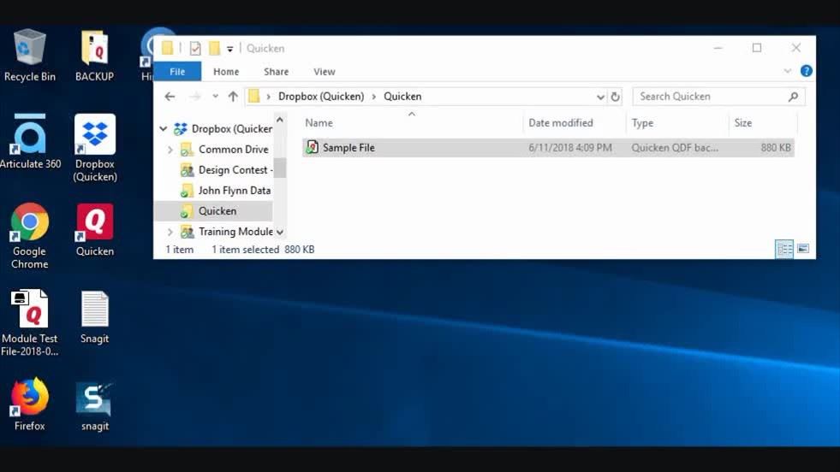Expand the ribbon with the chevron arrow
Screen dimensions: 840x472
[x=788, y=72]
